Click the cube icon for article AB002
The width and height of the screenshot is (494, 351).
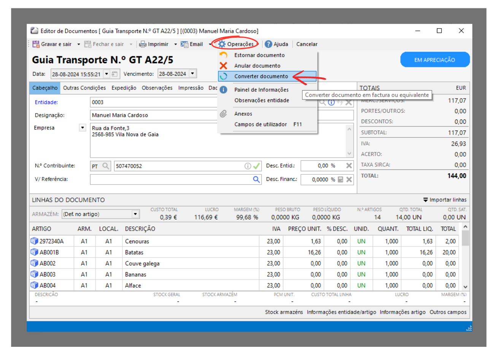click(x=35, y=263)
